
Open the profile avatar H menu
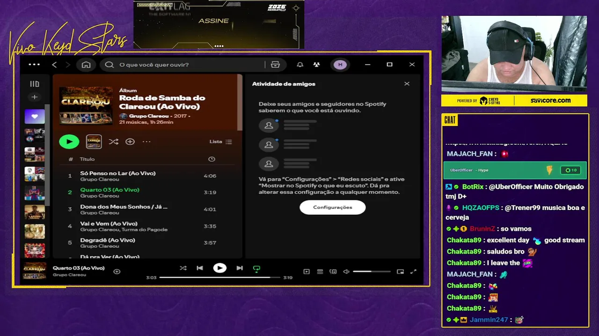340,65
